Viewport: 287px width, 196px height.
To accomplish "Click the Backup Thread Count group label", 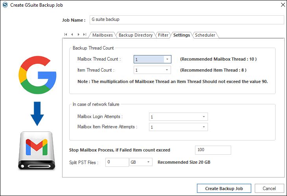I will click(93, 48).
